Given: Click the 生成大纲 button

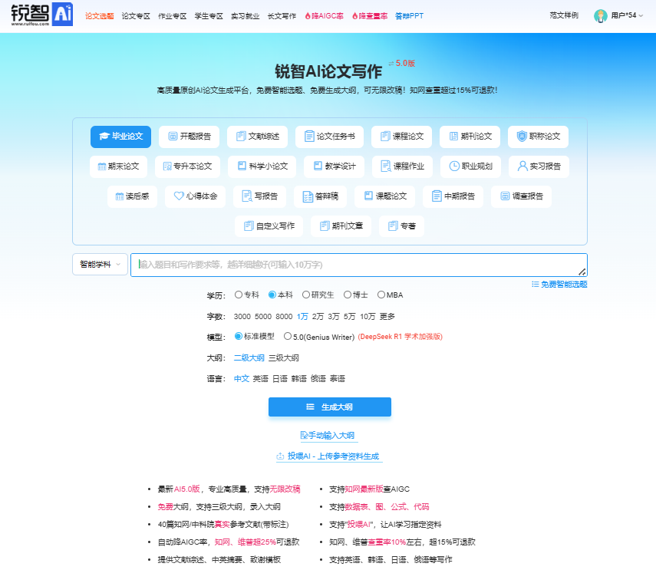Looking at the screenshot, I should 330,407.
